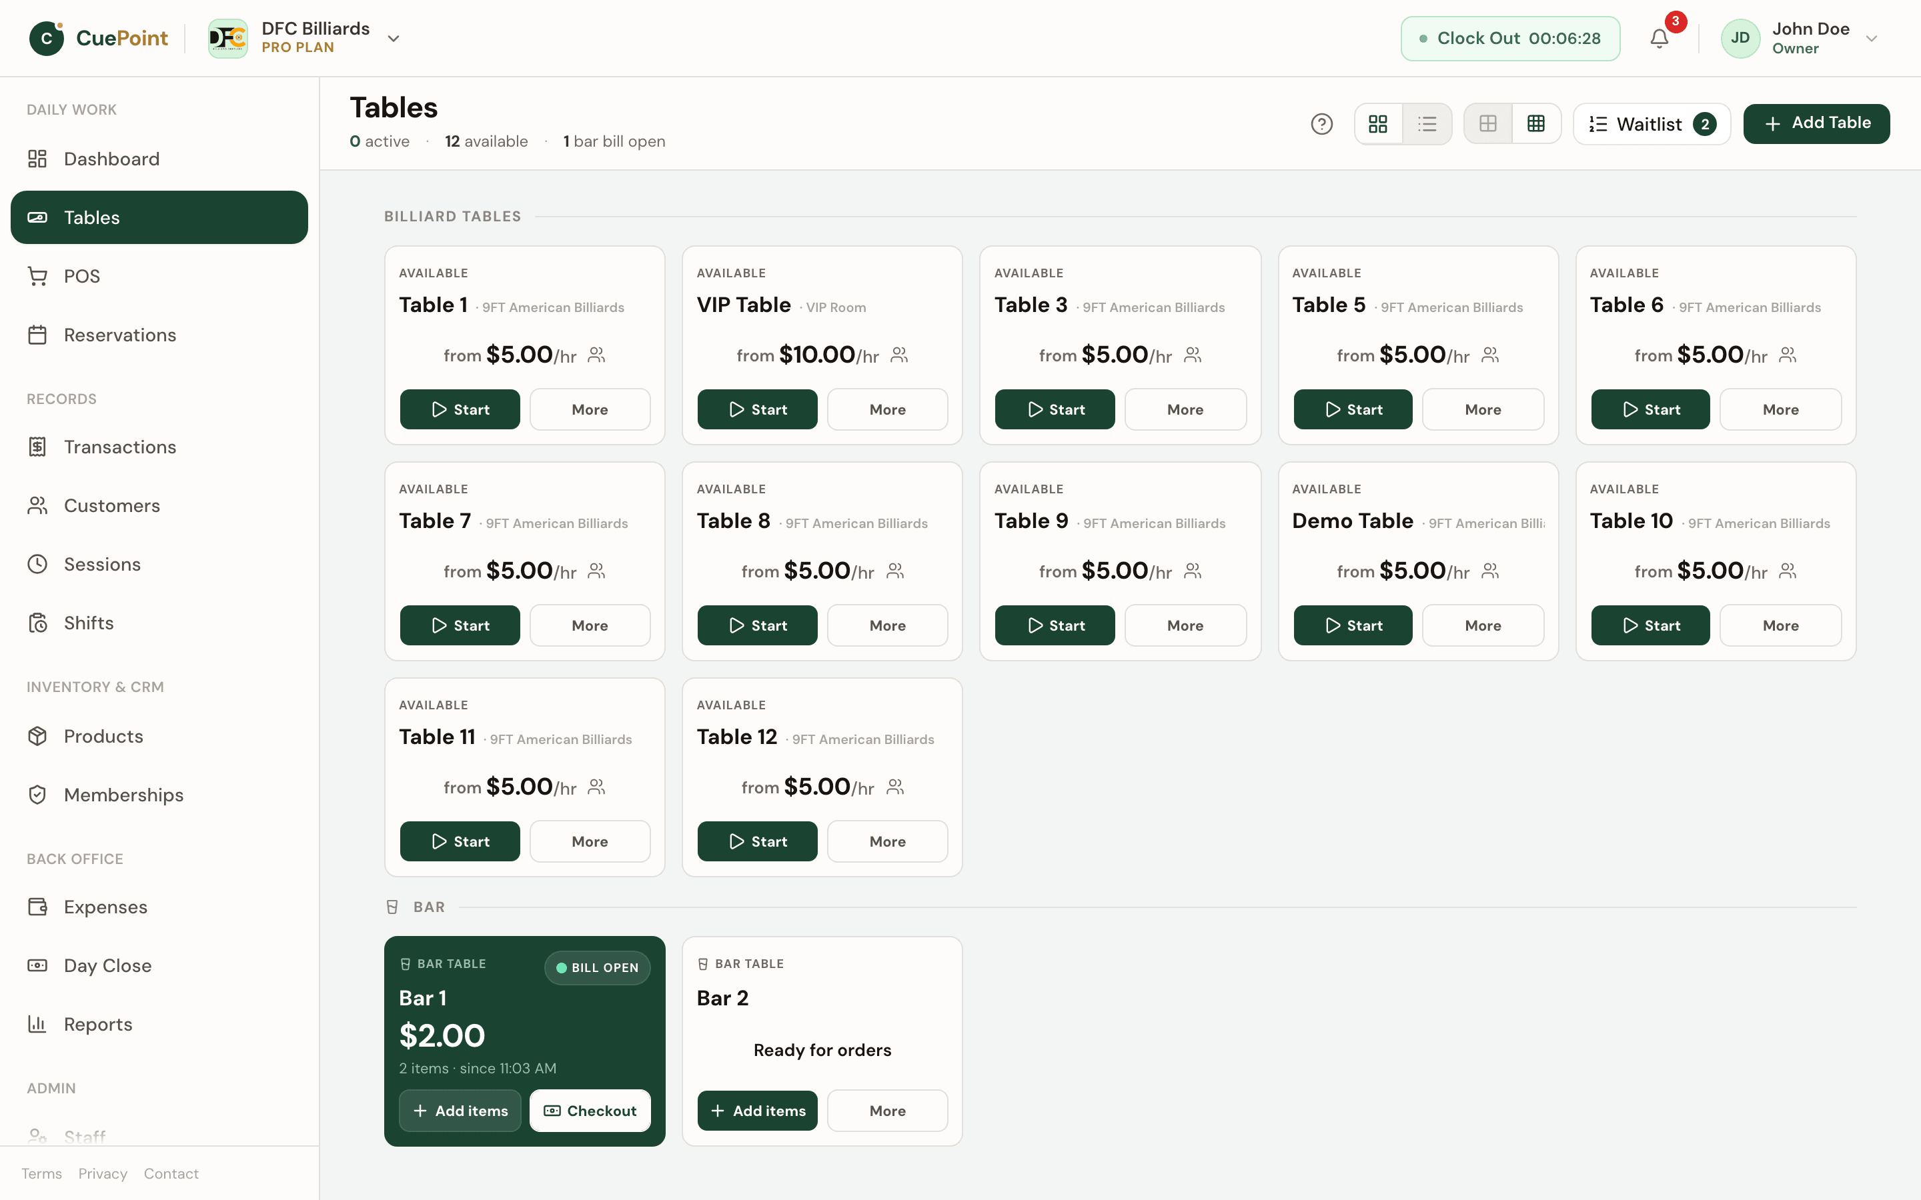Click the Day Close cash icon

tap(37, 966)
